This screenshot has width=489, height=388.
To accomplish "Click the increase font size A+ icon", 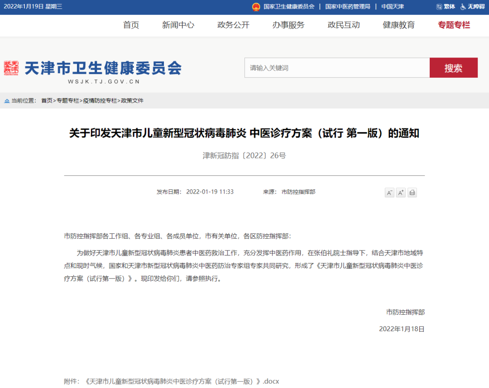I will coord(401,193).
